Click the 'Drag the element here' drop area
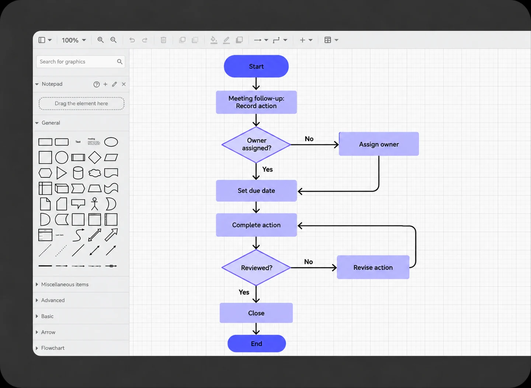This screenshot has width=531, height=388. (x=81, y=103)
